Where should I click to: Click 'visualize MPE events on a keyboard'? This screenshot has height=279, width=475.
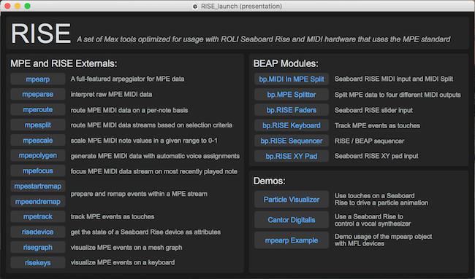[123, 263]
